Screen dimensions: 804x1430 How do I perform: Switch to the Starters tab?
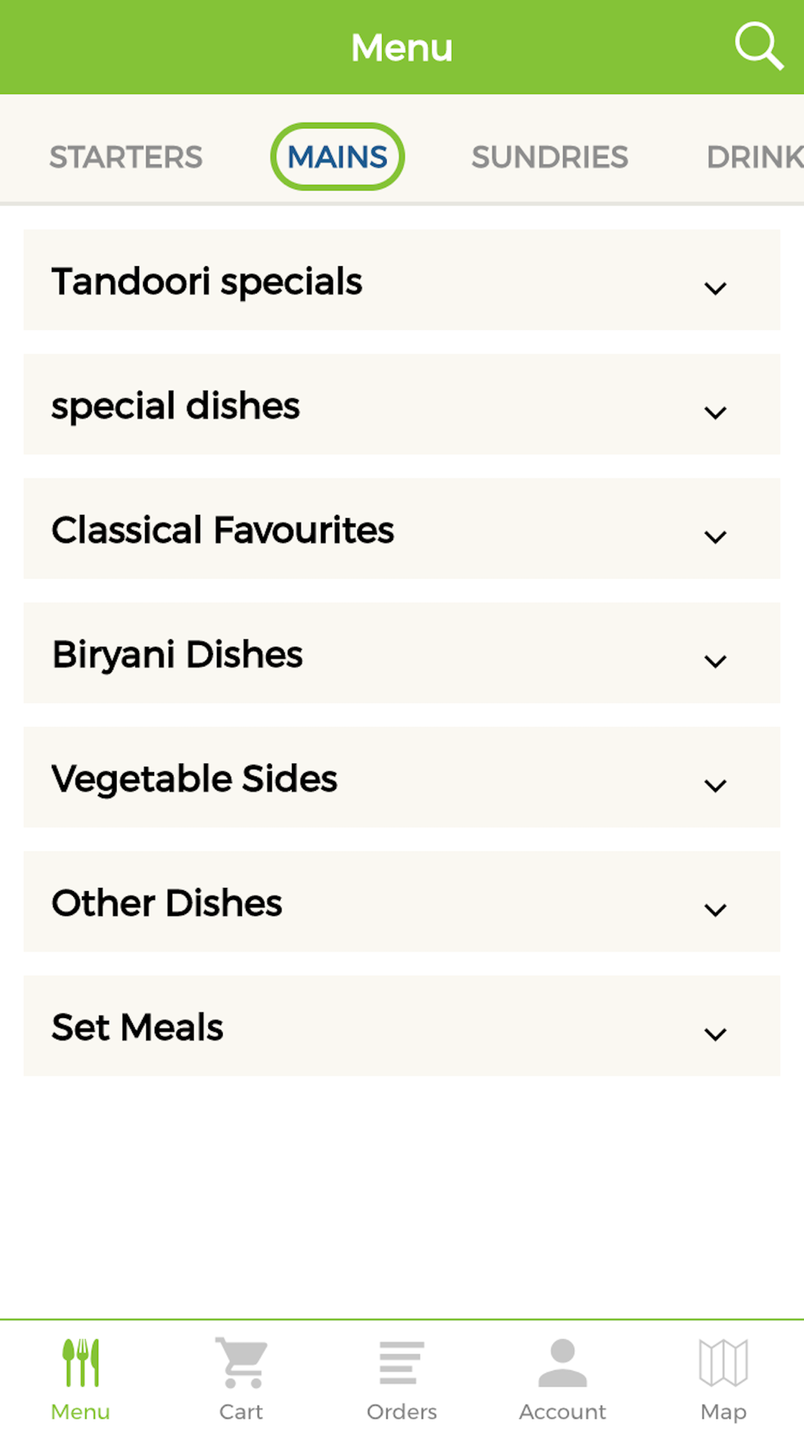pos(126,157)
